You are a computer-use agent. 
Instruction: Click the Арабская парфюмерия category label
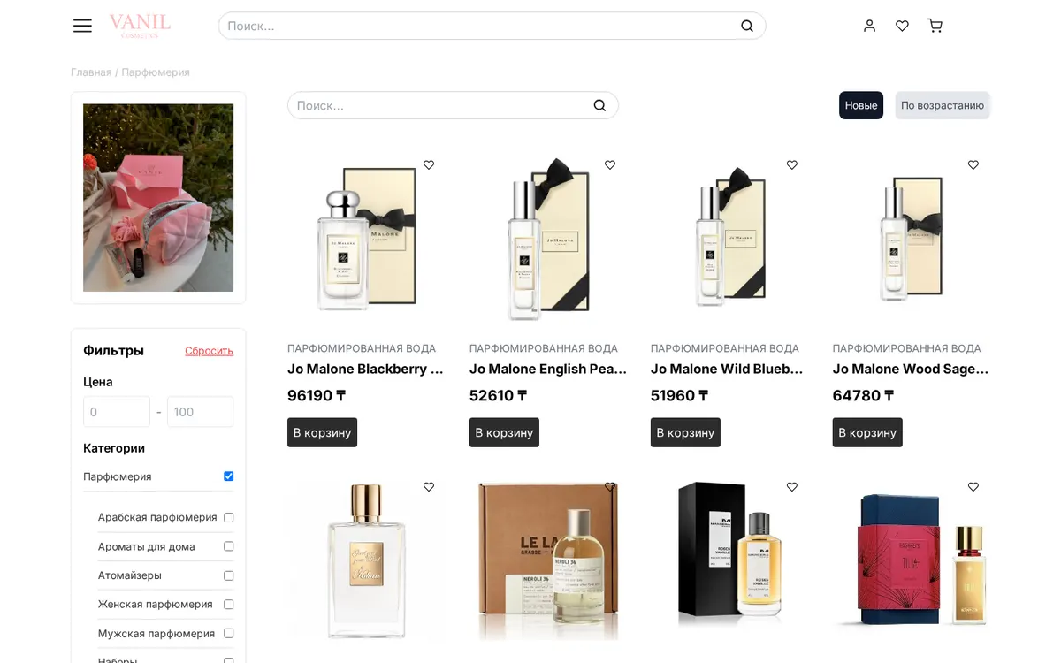click(x=157, y=517)
